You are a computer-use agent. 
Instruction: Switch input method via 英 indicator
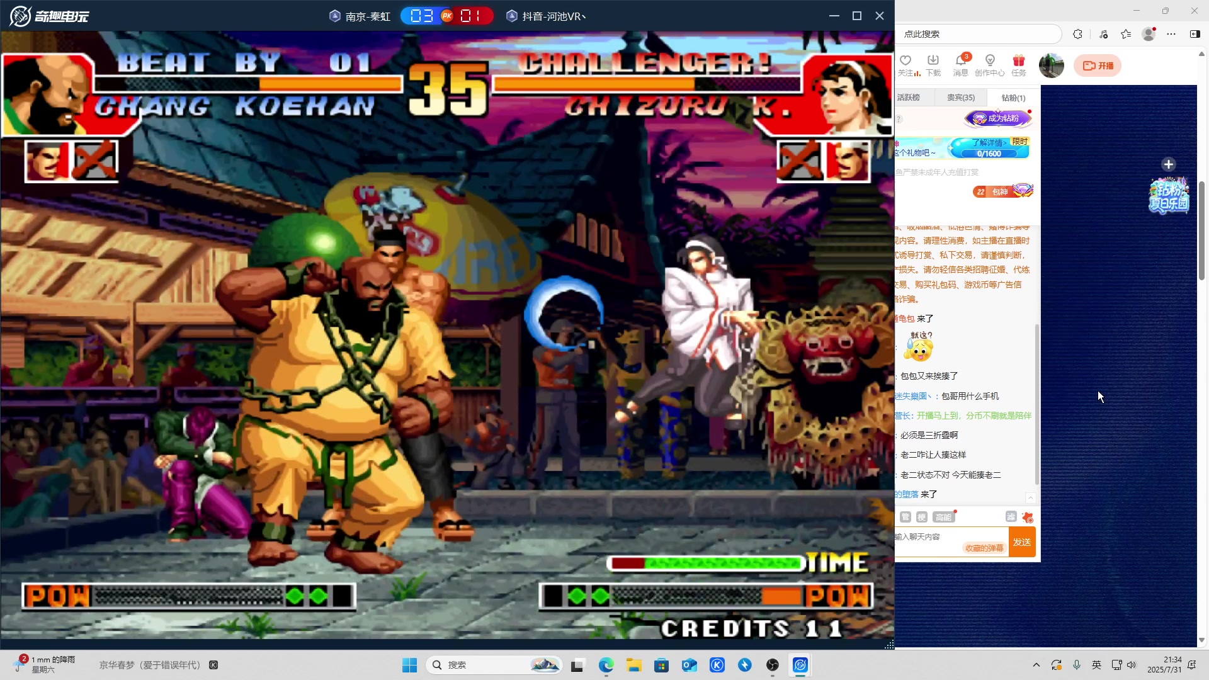click(1096, 665)
